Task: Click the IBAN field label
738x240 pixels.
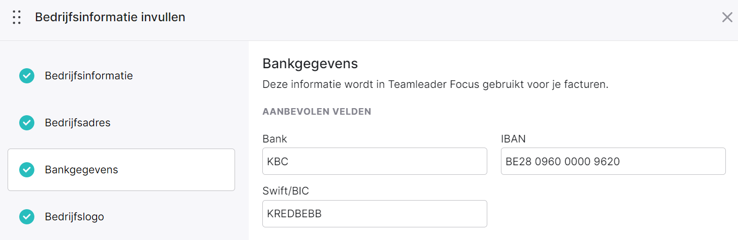Action: (x=514, y=138)
